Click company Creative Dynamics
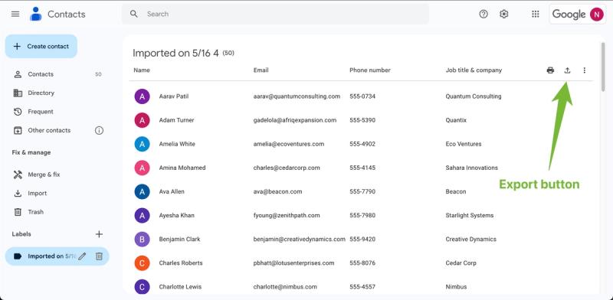 click(x=471, y=239)
